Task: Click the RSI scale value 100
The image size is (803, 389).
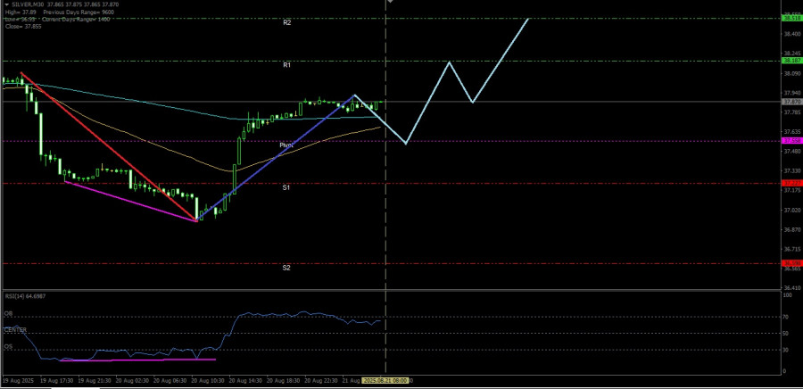Action: 789,296
